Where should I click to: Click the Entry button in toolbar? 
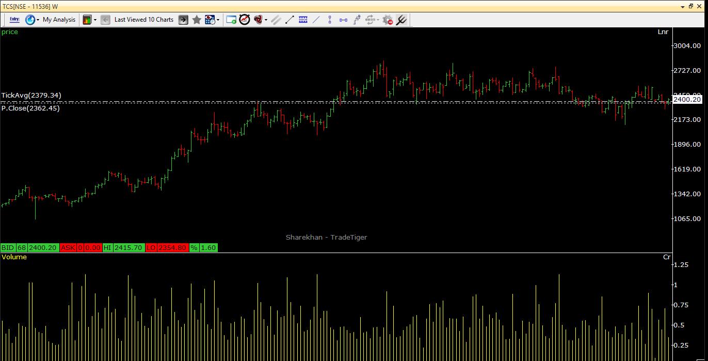(14, 20)
